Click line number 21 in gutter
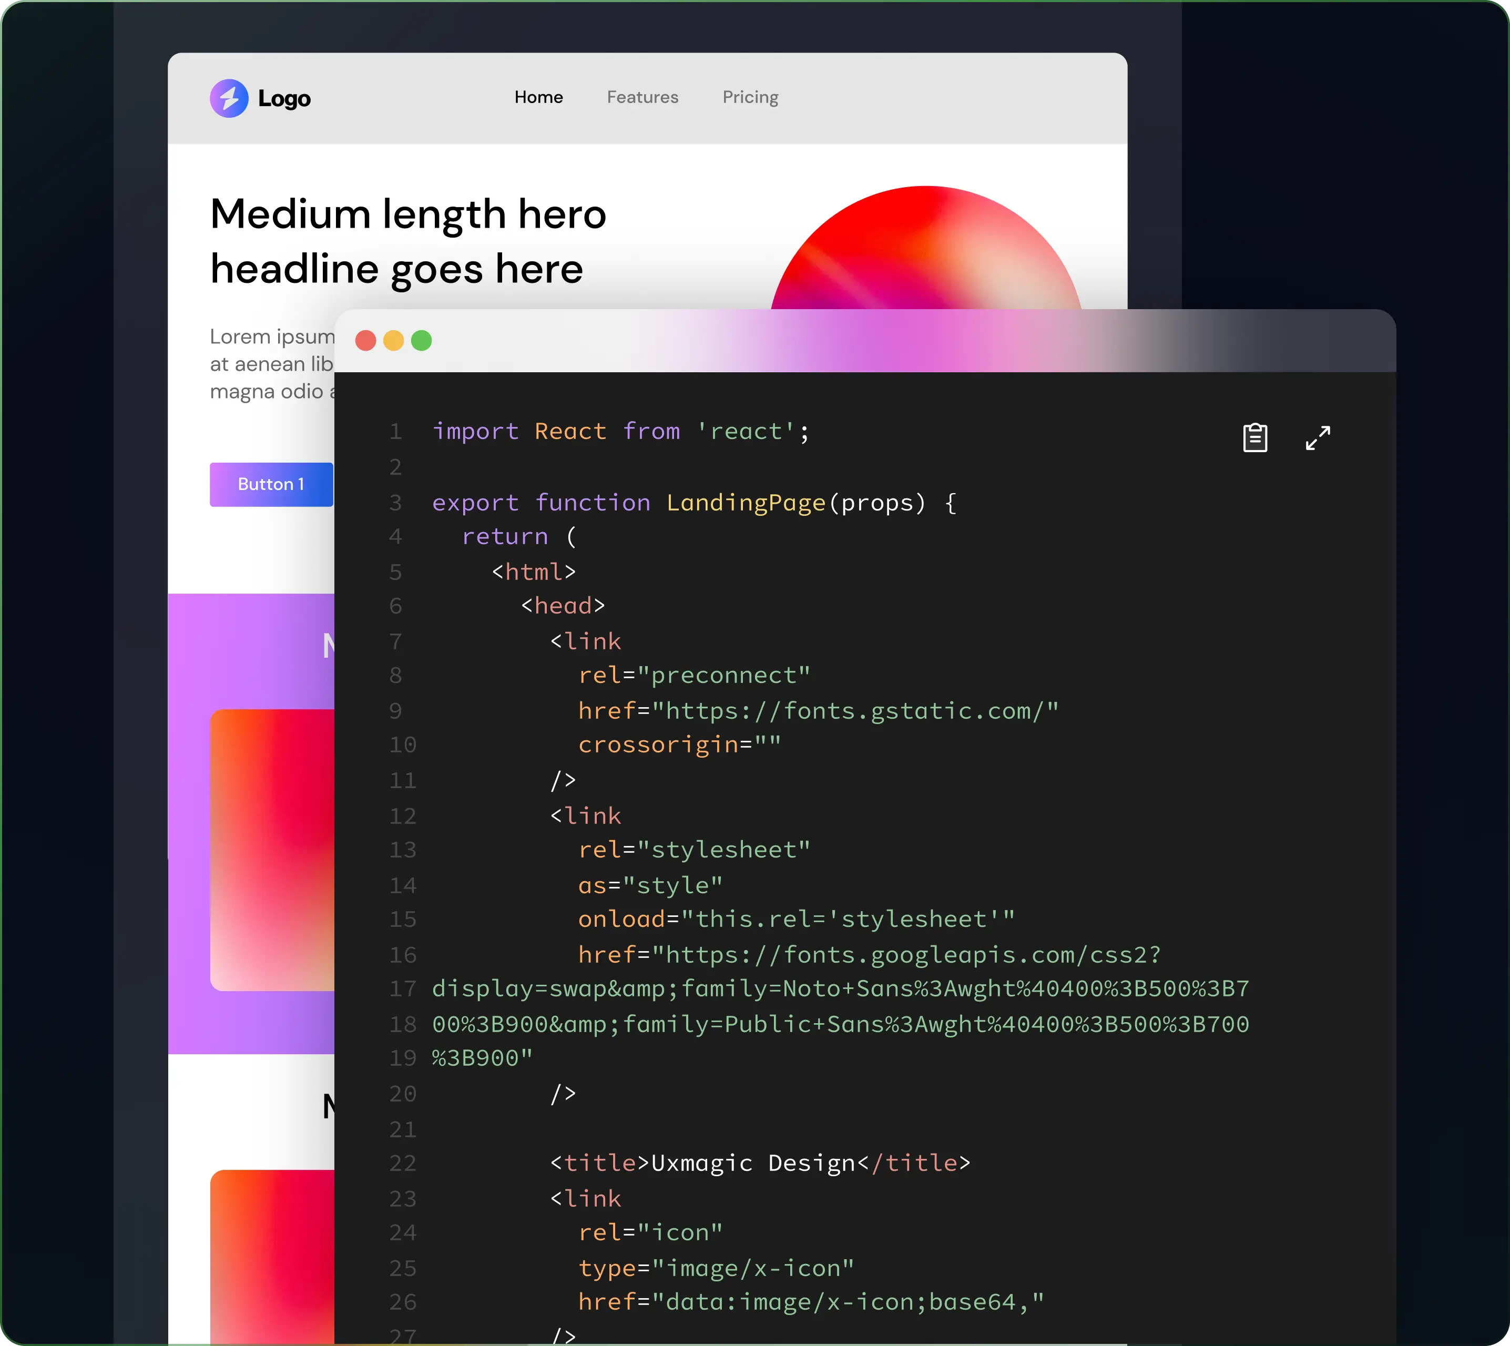 403,1129
